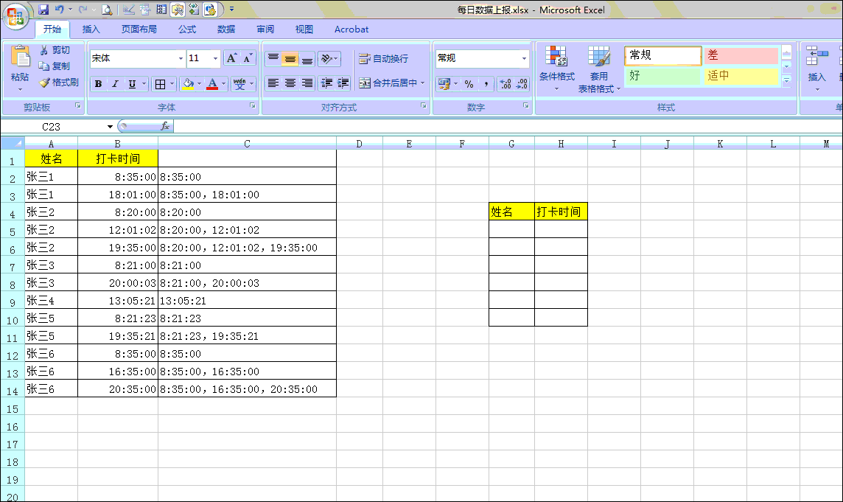The image size is (843, 502).
Task: Click the Conditional Formatting icon
Action: pos(556,57)
